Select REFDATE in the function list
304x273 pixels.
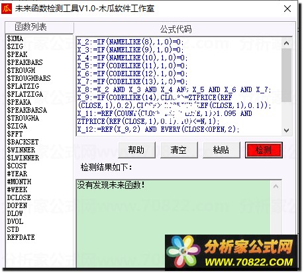(x=21, y=237)
